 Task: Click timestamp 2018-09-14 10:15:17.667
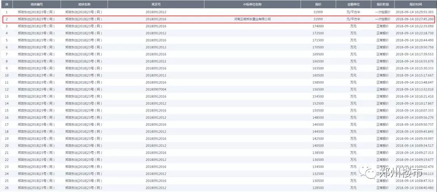click(414, 76)
